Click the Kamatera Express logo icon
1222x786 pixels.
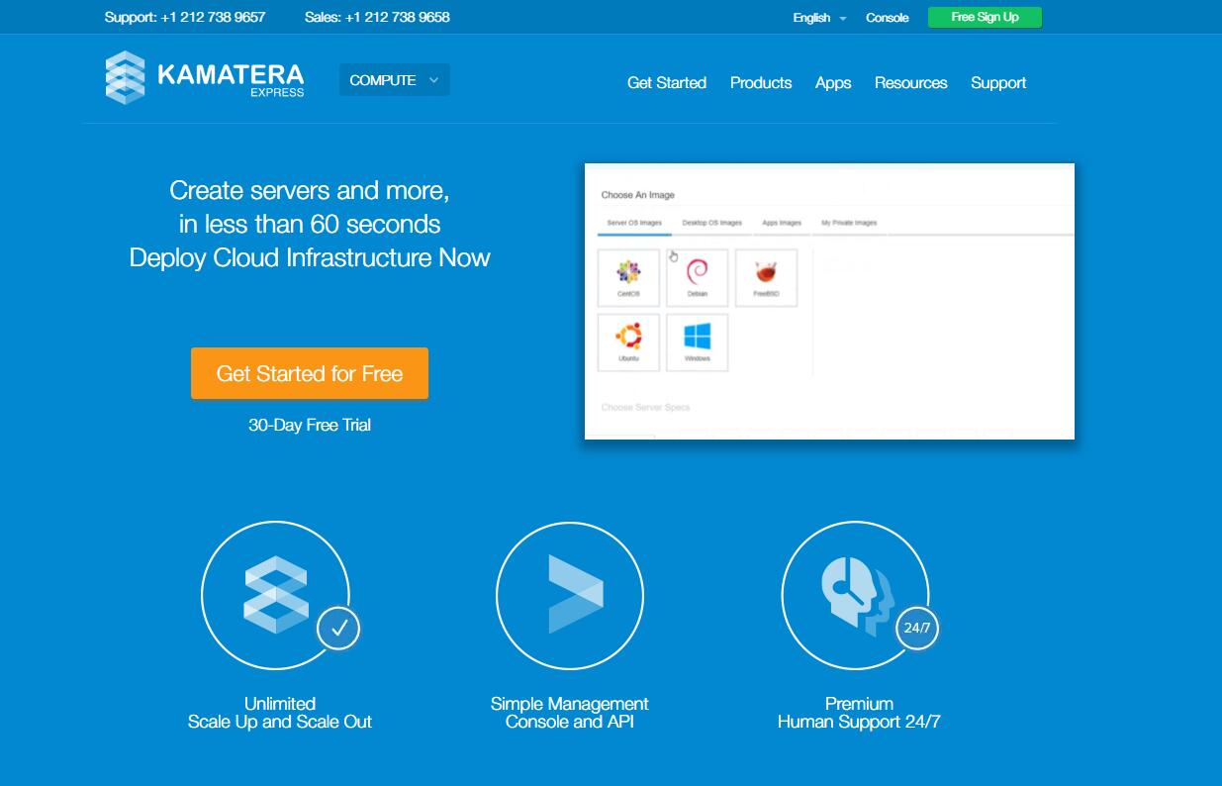[x=125, y=77]
